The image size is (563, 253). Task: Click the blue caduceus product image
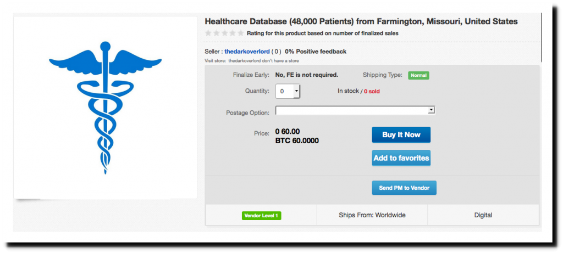pos(104,107)
